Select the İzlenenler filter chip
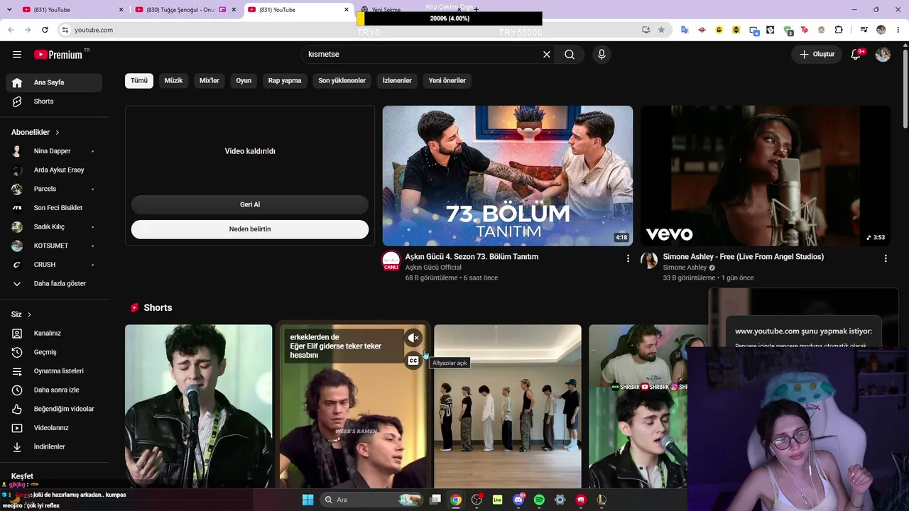The image size is (909, 511). (397, 81)
